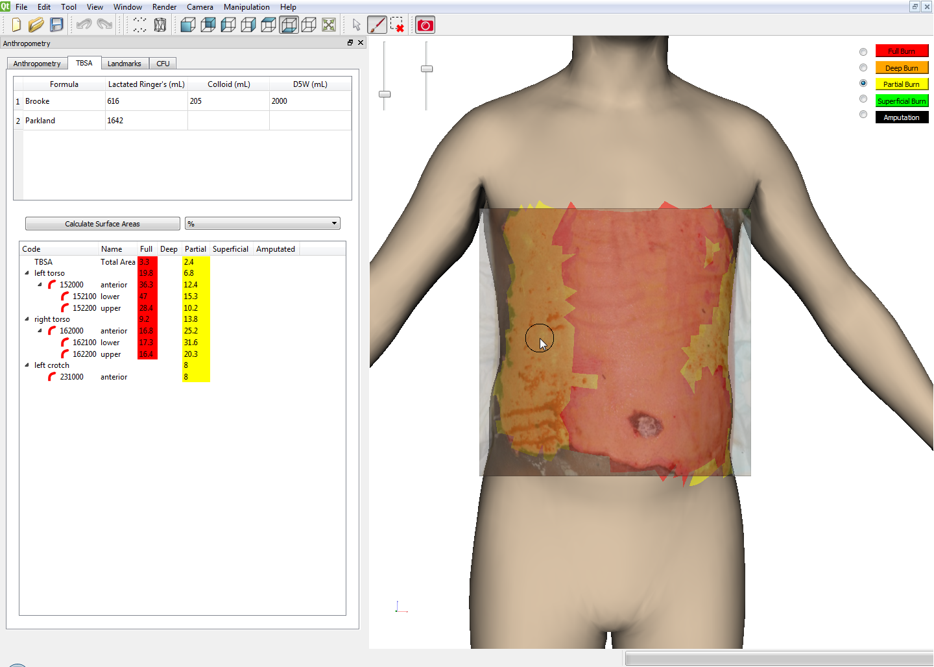Image resolution: width=934 pixels, height=667 pixels.
Task: Select the wireframe mesh render icon
Action: point(160,25)
